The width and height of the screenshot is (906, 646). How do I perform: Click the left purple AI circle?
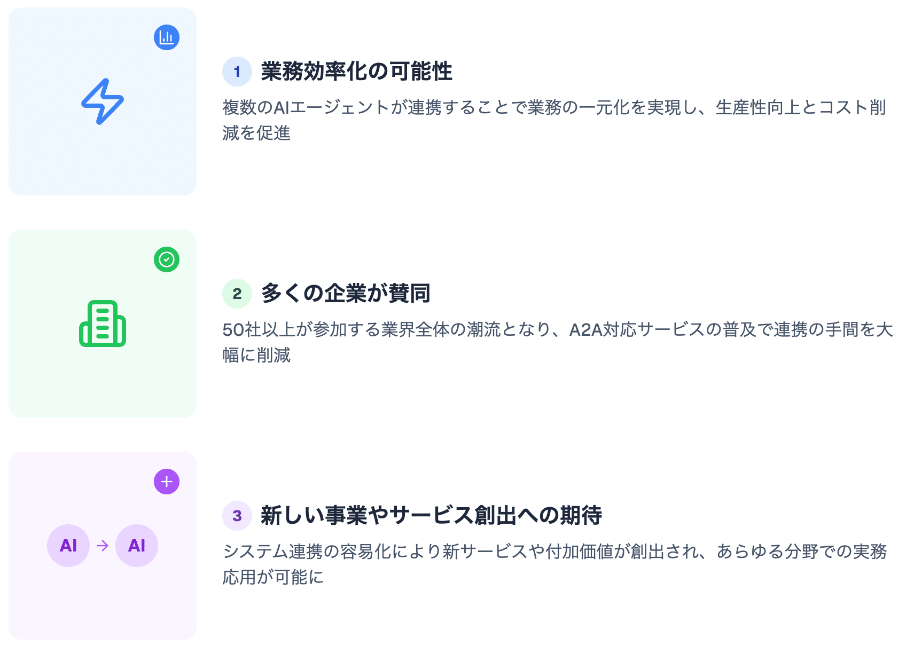click(x=68, y=545)
